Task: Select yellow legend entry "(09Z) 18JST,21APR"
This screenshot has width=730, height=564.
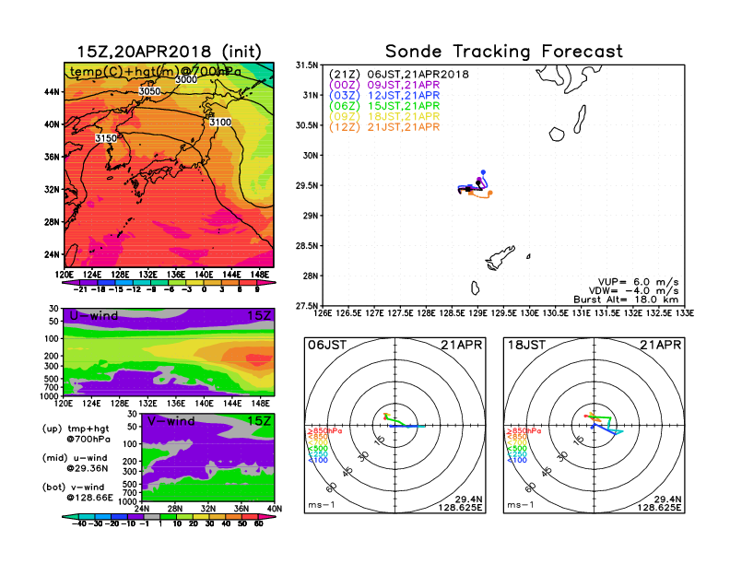Action: (384, 116)
